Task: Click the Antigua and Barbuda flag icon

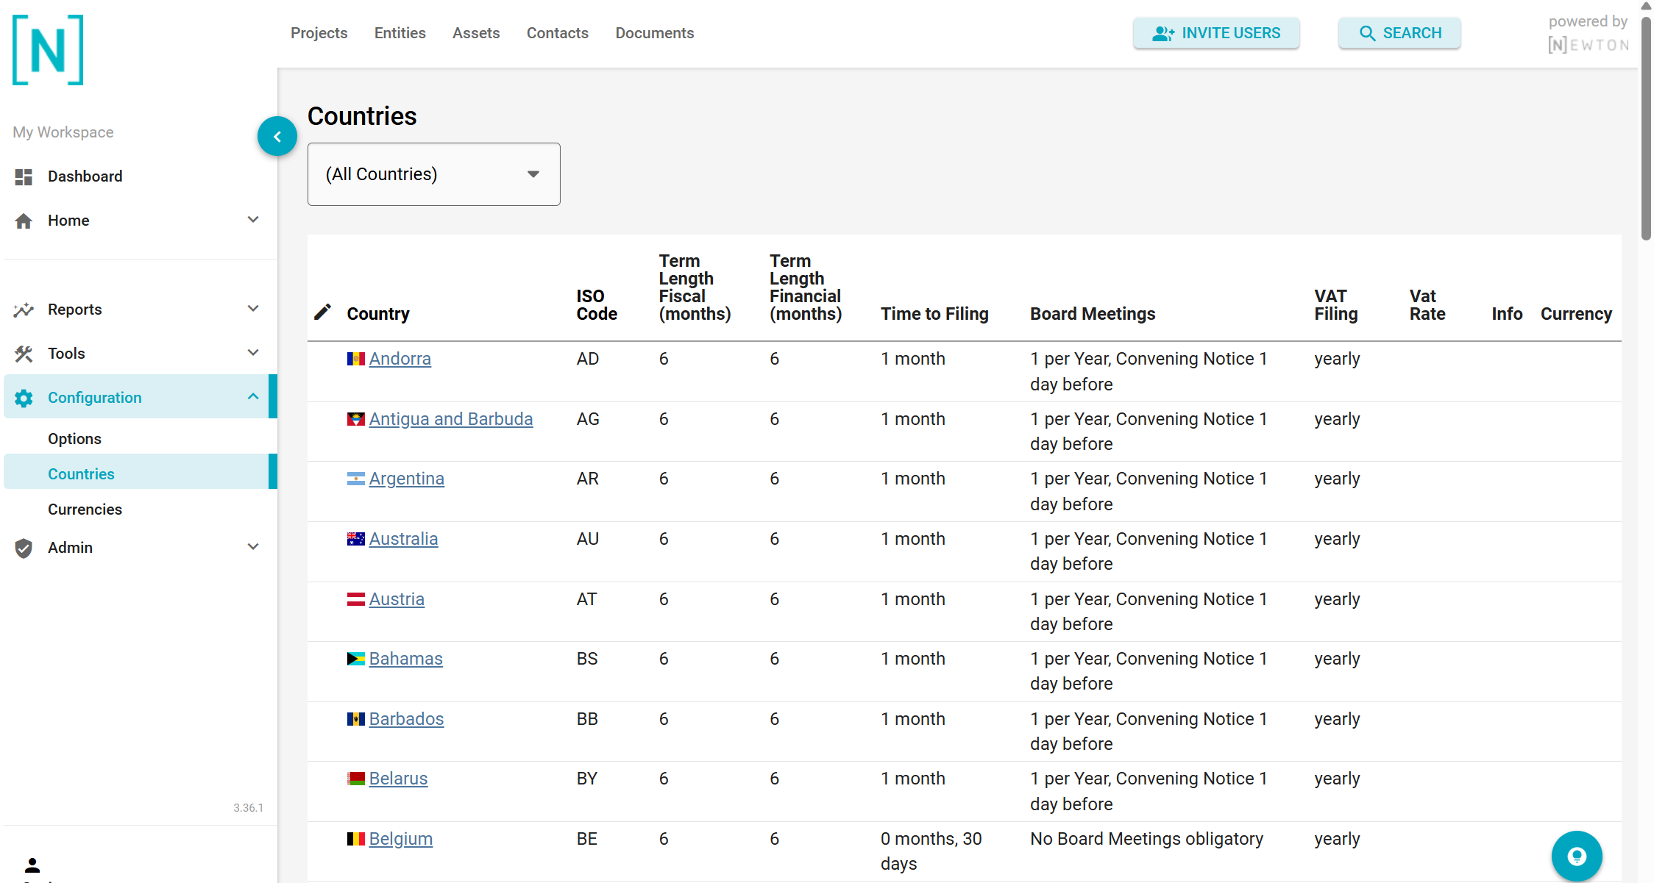Action: [356, 419]
